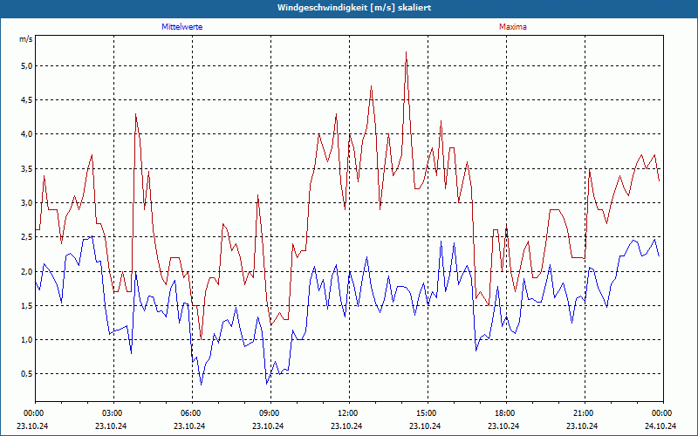Click the 3,5 y-axis value
698x436 pixels.
point(27,168)
